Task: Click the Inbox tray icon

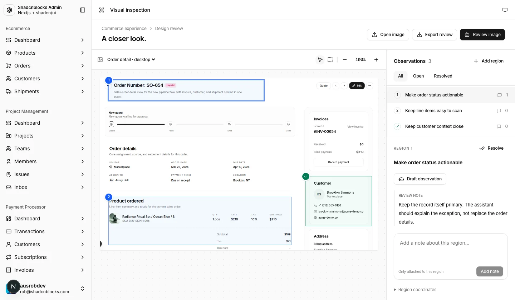Action: tap(9, 187)
